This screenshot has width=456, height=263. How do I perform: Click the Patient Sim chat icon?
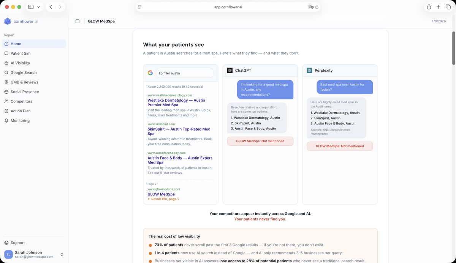click(6, 54)
